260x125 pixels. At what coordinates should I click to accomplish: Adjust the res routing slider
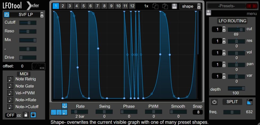click(x=236, y=41)
